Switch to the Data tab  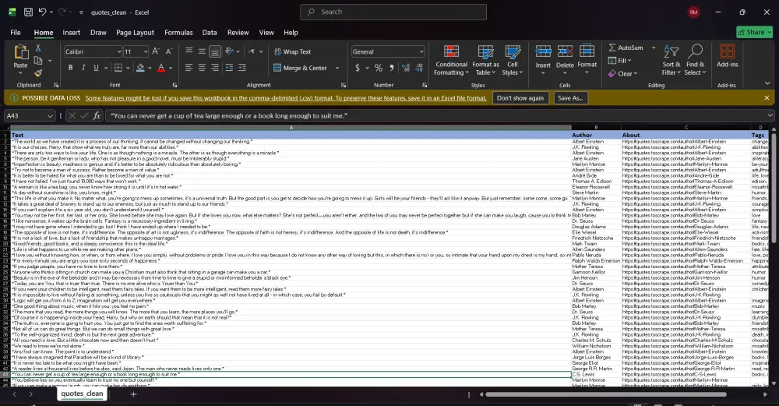[x=209, y=32]
